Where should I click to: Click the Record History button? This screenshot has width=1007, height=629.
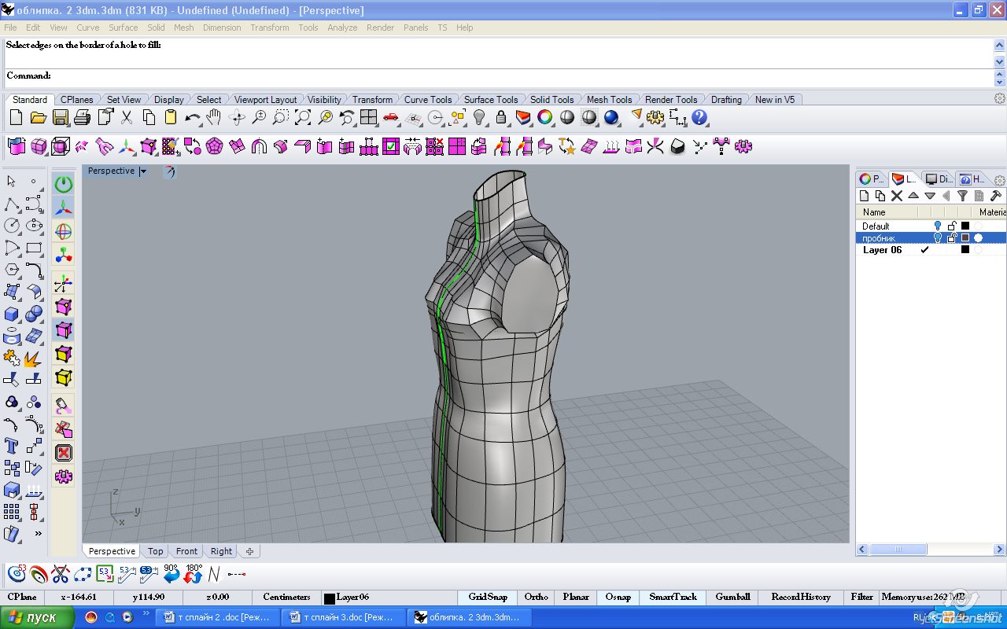click(x=800, y=597)
